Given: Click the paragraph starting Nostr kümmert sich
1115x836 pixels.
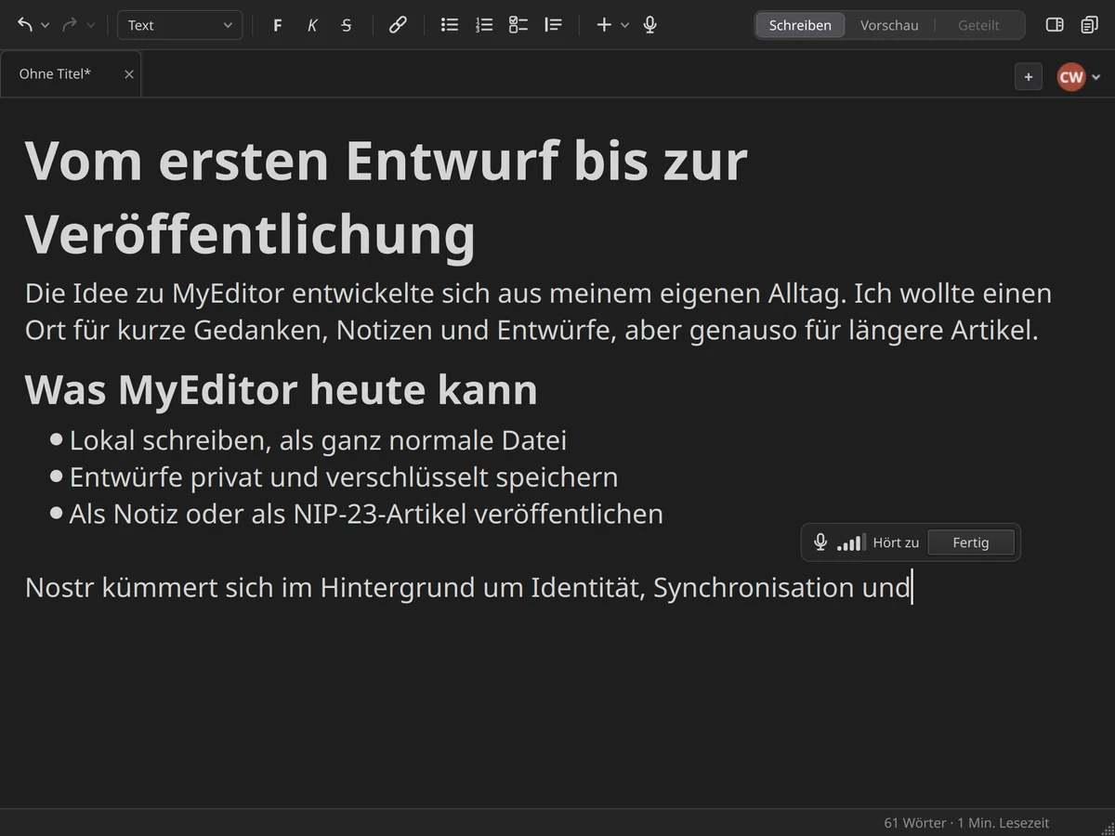Looking at the screenshot, I should (x=467, y=587).
